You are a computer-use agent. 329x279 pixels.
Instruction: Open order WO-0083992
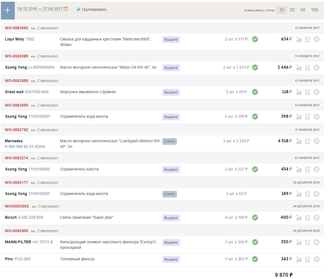16,28
